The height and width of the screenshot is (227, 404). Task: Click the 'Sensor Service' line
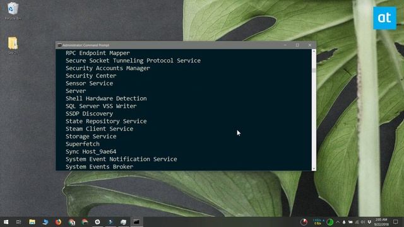tap(89, 83)
